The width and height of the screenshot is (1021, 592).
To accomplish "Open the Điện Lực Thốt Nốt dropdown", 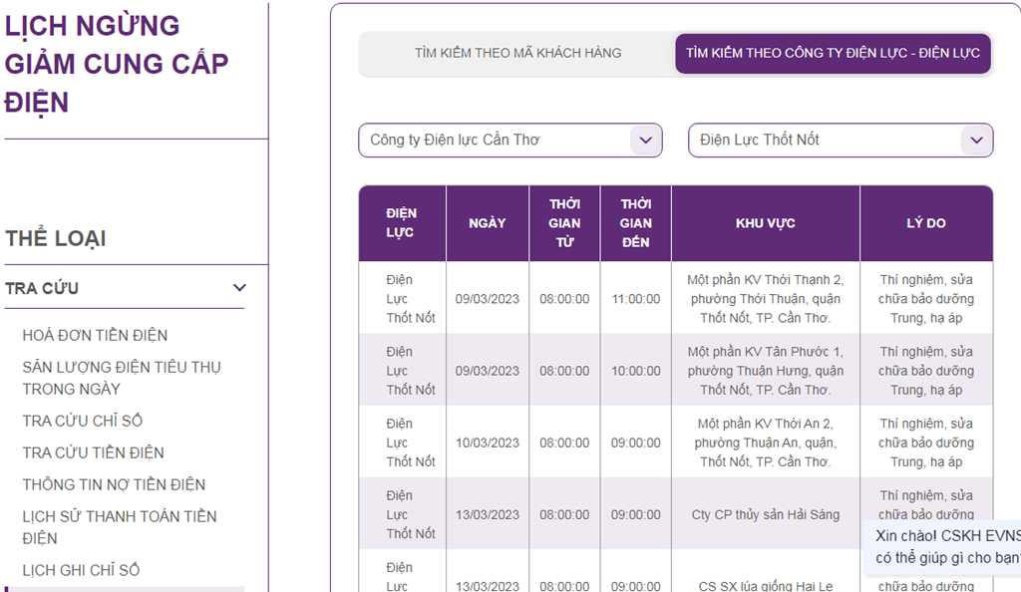I will click(840, 141).
